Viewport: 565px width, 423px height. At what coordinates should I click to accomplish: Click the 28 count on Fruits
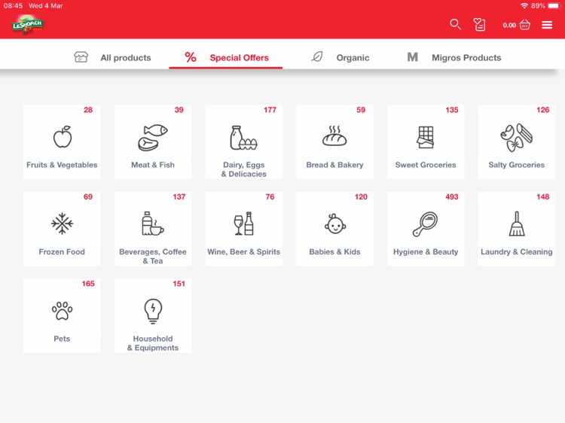[x=88, y=110]
